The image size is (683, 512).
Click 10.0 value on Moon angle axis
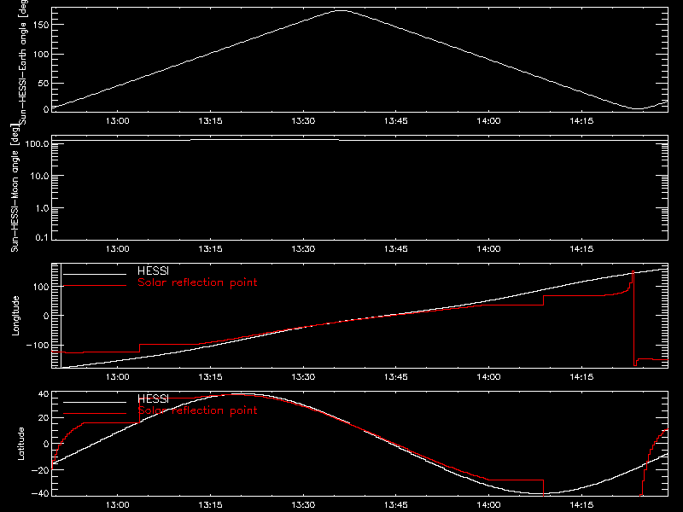point(39,176)
